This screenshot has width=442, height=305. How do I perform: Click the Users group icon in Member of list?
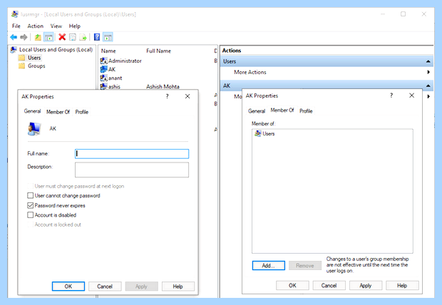[257, 133]
